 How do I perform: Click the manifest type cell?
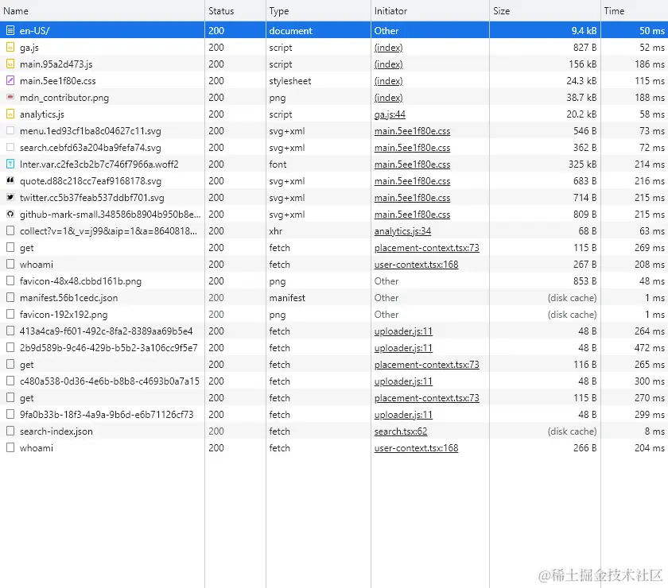coord(318,298)
